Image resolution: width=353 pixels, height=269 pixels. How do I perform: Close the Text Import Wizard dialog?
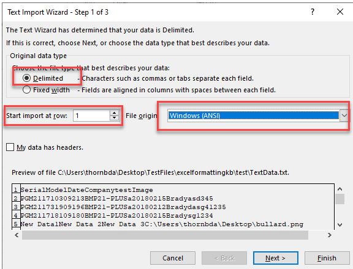(x=340, y=12)
